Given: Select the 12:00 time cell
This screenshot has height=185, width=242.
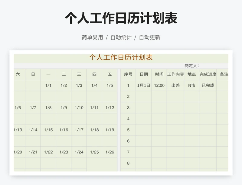Looking at the screenshot, I should pos(159,85).
